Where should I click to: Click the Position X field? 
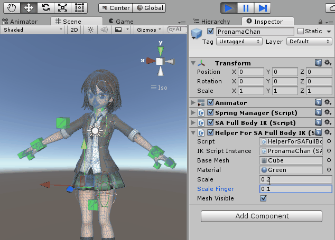[x=251, y=72]
